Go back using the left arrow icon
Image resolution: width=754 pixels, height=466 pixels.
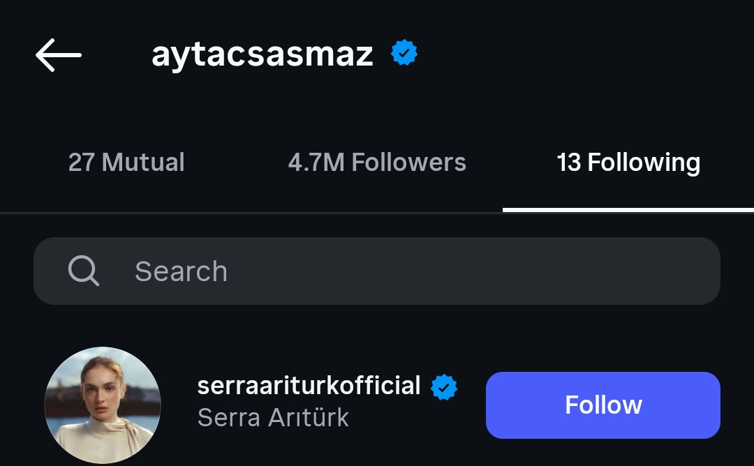click(x=59, y=55)
